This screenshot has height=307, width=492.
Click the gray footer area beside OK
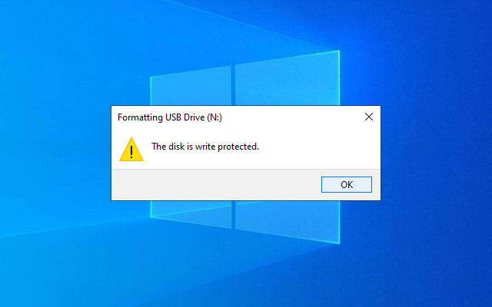pyautogui.click(x=217, y=185)
